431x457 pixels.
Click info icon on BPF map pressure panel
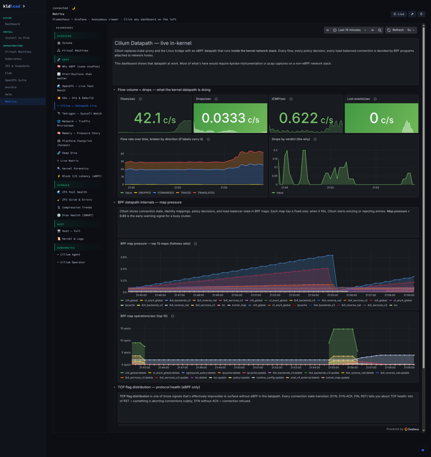coord(195,244)
